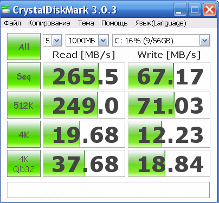Start the 512K random test
219x203 pixels.
(24, 105)
